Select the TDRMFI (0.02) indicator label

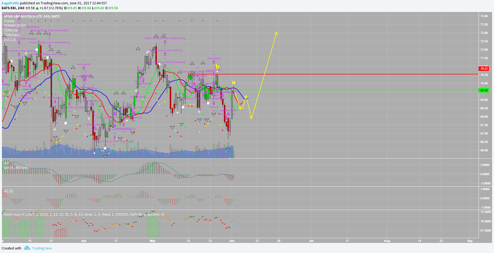tap(15, 26)
